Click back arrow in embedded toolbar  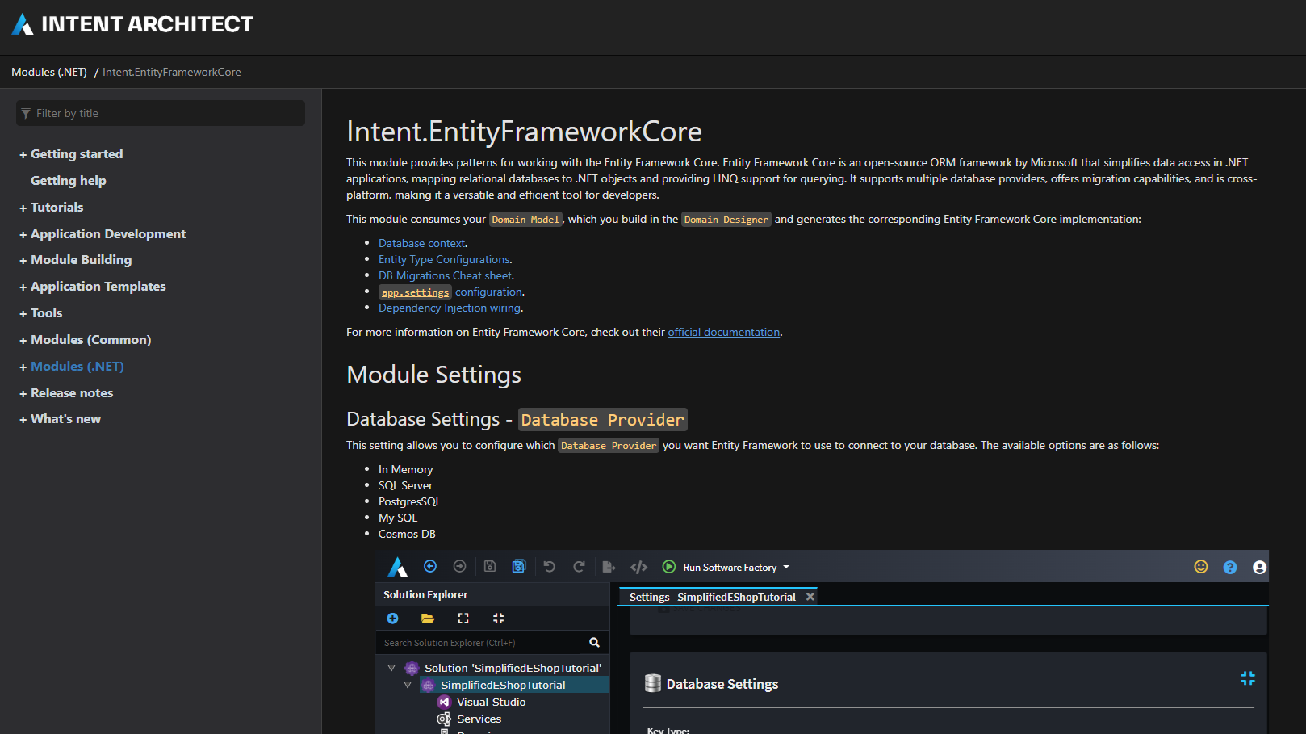pyautogui.click(x=430, y=567)
